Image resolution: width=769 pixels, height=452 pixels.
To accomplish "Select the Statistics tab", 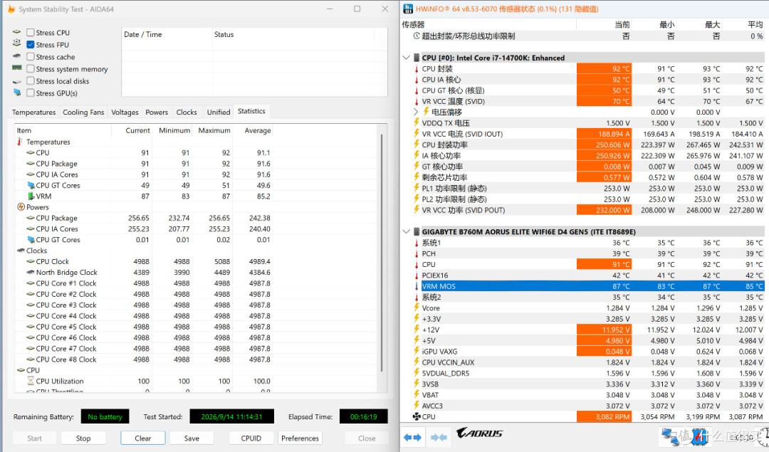I will pos(251,111).
